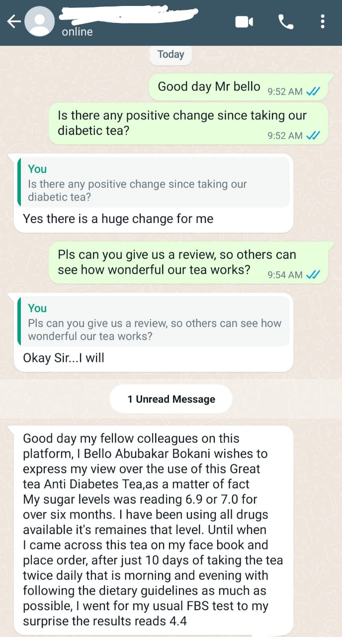Jump to quoted "give us a review" message

pyautogui.click(x=153, y=323)
